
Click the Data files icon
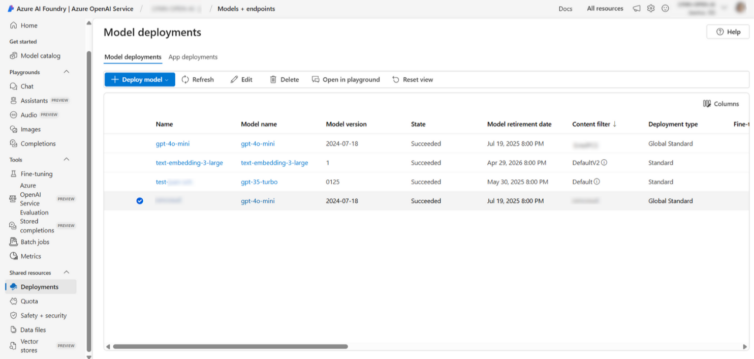[14, 330]
